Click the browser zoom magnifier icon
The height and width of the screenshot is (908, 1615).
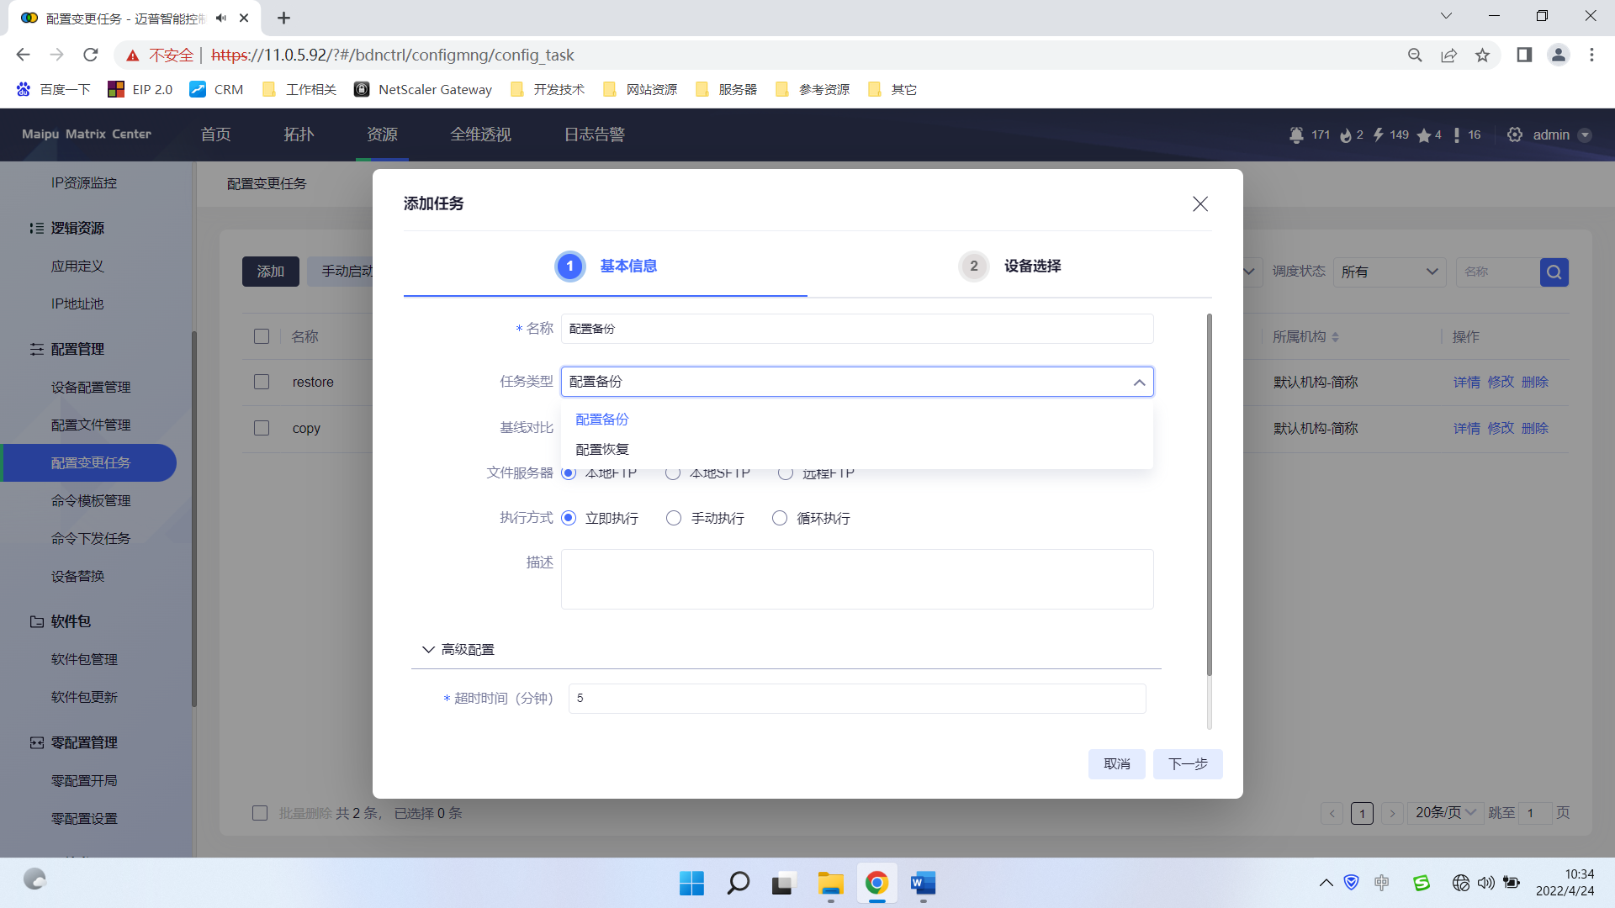pyautogui.click(x=1415, y=55)
